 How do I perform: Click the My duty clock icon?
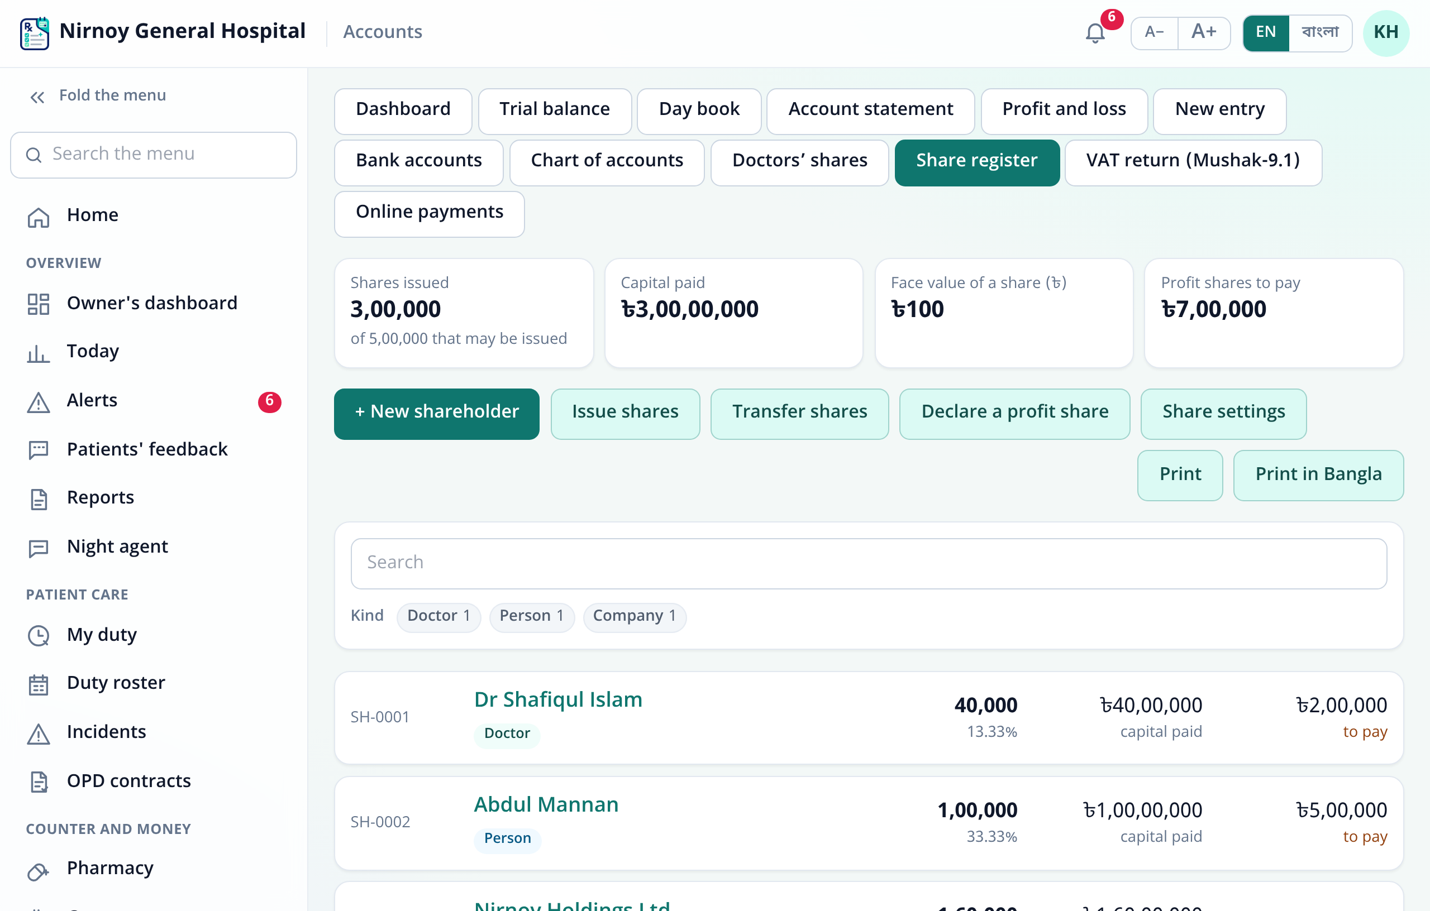[x=39, y=636]
